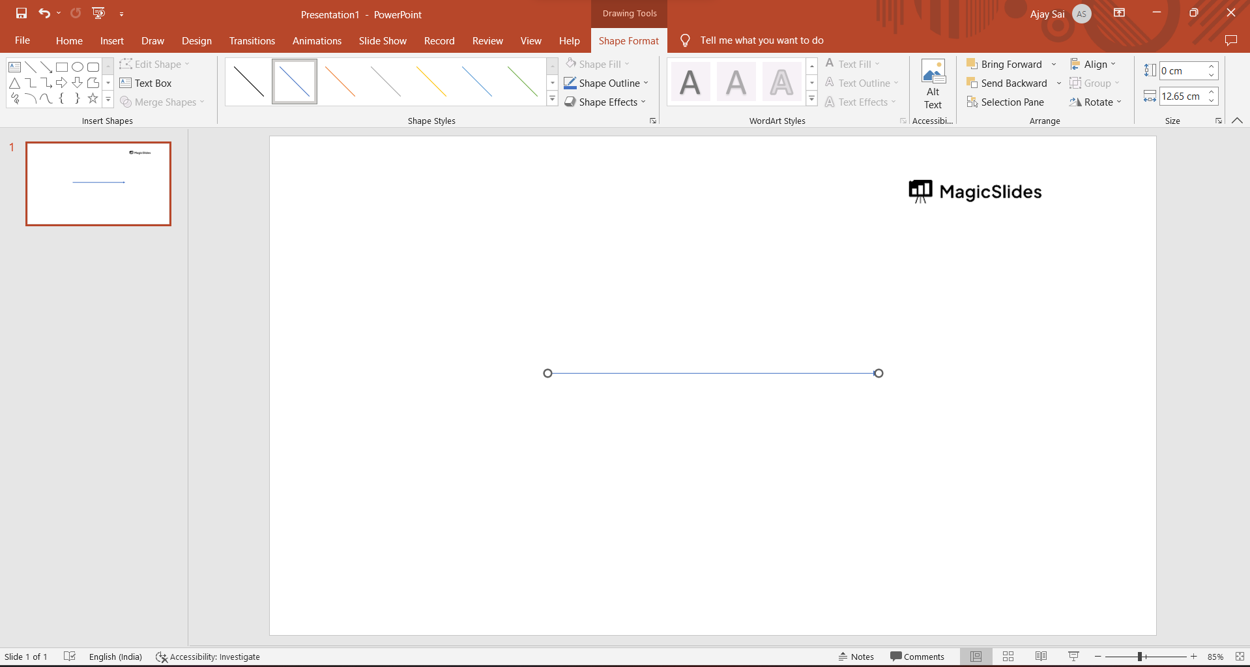Switch to Slide Sorter view
The image size is (1250, 667).
coord(1008,657)
